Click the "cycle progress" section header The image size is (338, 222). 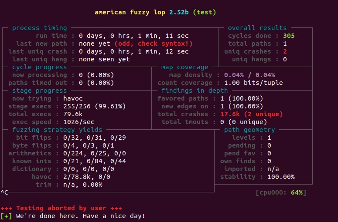(39, 67)
